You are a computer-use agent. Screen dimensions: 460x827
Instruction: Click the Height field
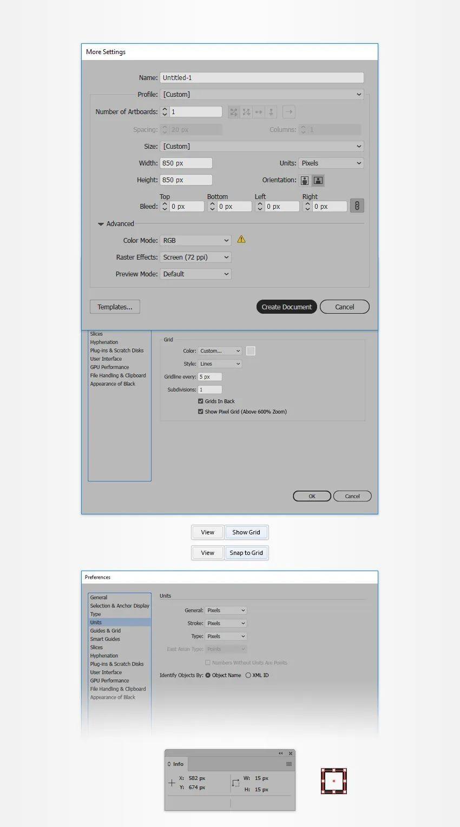(x=186, y=180)
